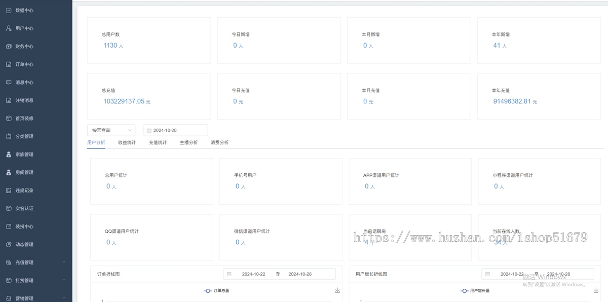The width and height of the screenshot is (608, 302).
Task: Click the 微信渠道用户统计 label
Action: [x=252, y=231]
